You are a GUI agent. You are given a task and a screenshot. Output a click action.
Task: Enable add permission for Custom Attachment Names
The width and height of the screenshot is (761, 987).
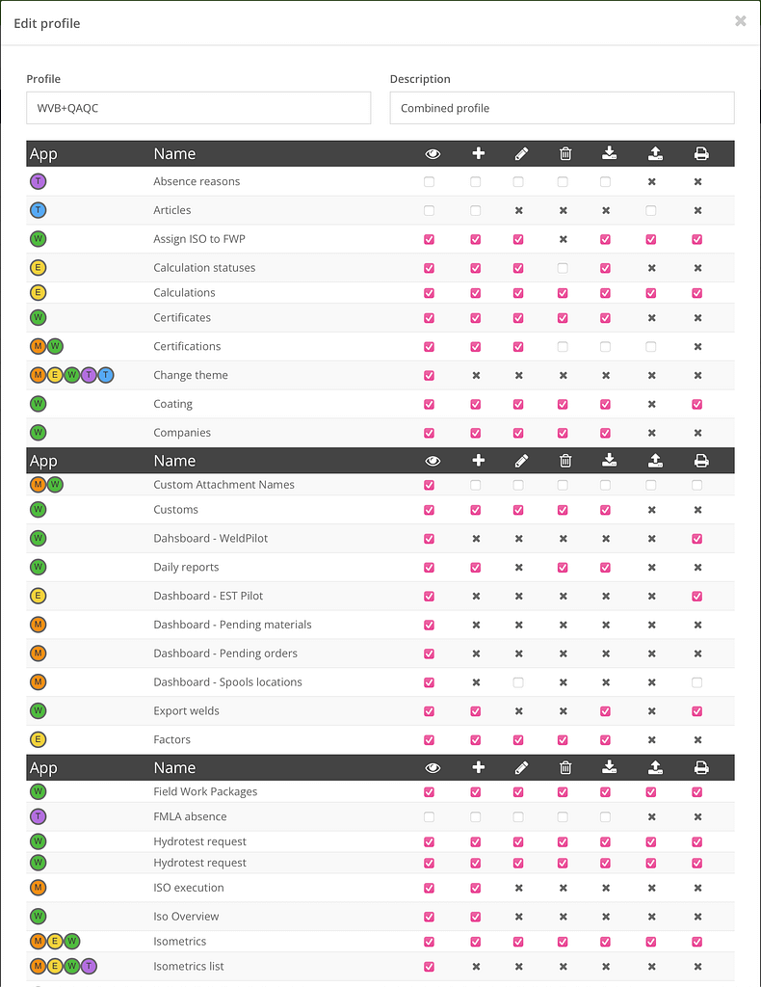click(x=476, y=486)
